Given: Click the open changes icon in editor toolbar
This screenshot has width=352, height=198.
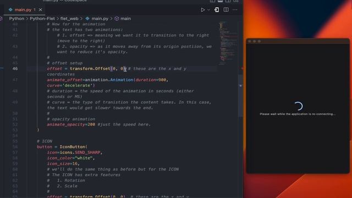Looking at the screenshot, I should coord(217,10).
